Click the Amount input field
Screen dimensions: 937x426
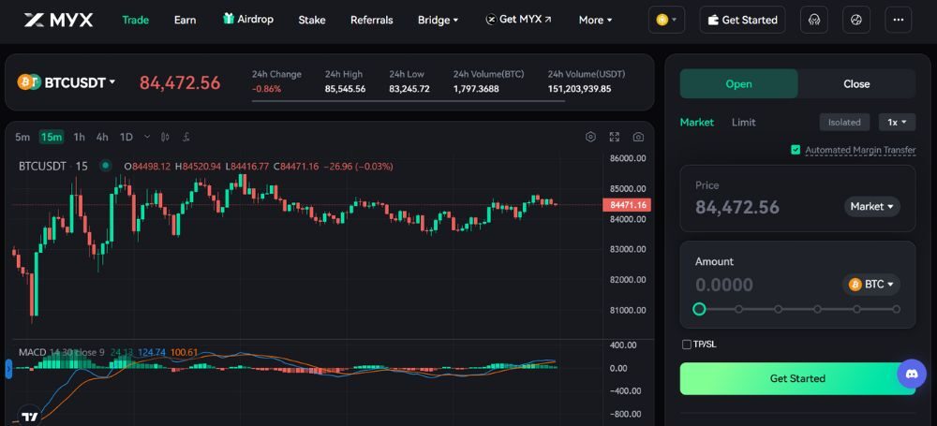pyautogui.click(x=766, y=285)
